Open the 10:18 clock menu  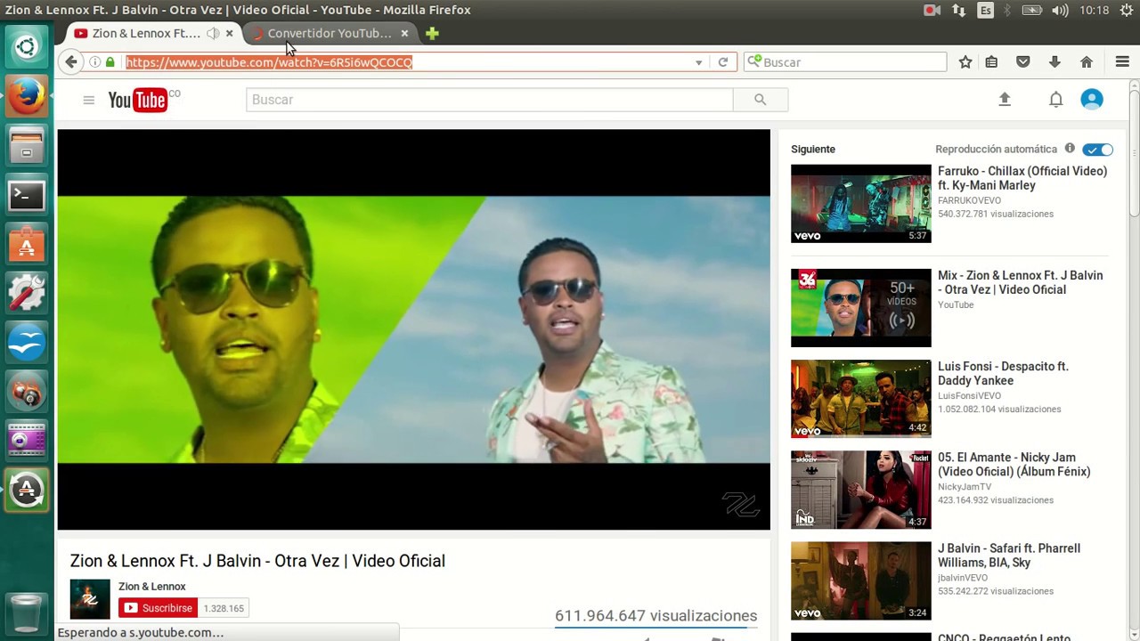(x=1094, y=11)
